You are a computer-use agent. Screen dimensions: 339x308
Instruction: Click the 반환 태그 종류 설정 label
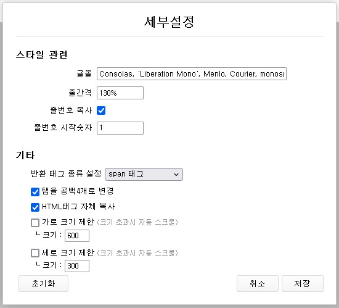(66, 173)
